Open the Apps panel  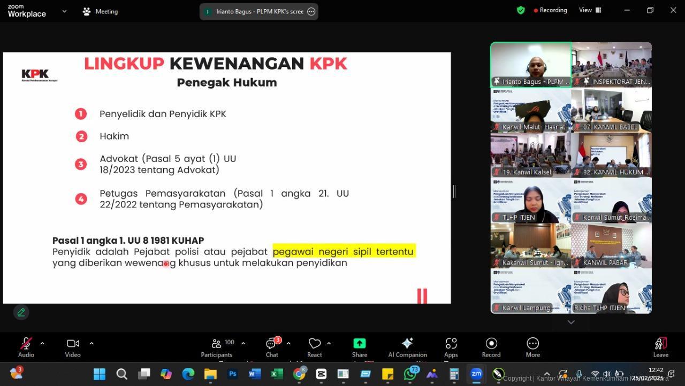(451, 347)
